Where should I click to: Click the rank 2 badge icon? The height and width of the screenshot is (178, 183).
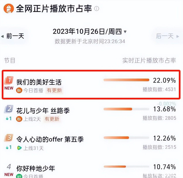pos(9,109)
